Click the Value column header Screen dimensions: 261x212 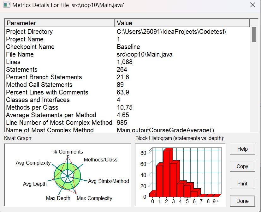click(x=182, y=23)
